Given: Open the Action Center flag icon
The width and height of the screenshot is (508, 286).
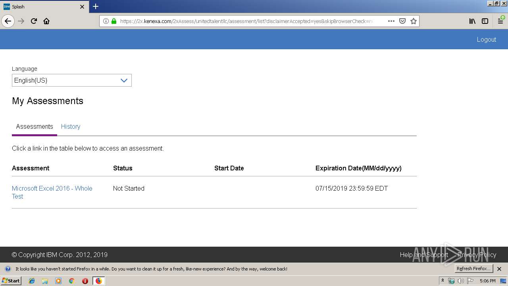Looking at the screenshot, I should click(470, 281).
